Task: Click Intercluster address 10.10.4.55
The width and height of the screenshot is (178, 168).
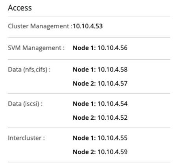Action: tap(112, 138)
